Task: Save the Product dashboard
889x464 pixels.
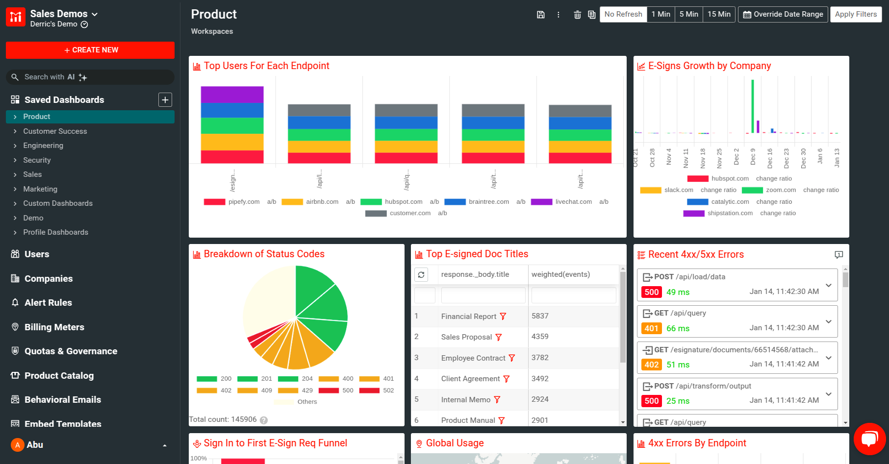Action: (x=541, y=15)
